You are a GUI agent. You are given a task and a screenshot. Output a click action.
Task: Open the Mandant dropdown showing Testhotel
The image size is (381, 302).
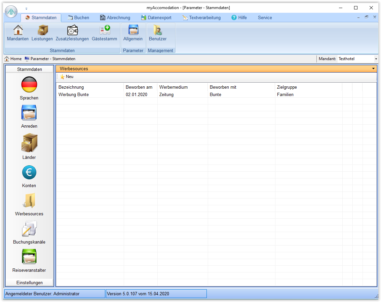click(376, 59)
